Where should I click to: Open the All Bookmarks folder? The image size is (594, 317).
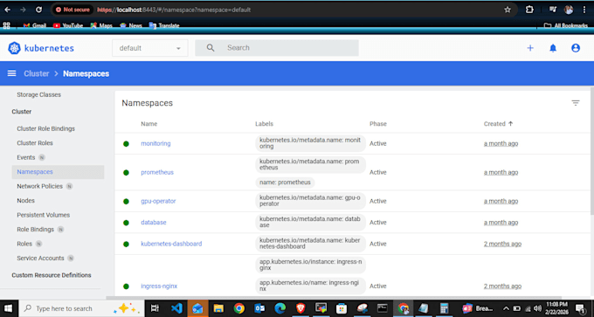pyautogui.click(x=566, y=25)
